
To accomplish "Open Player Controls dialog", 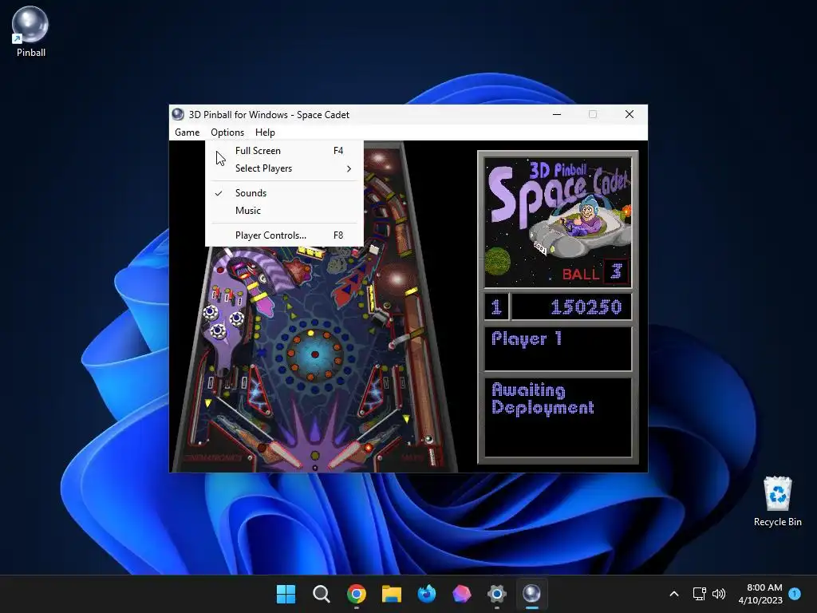I will pos(285,235).
